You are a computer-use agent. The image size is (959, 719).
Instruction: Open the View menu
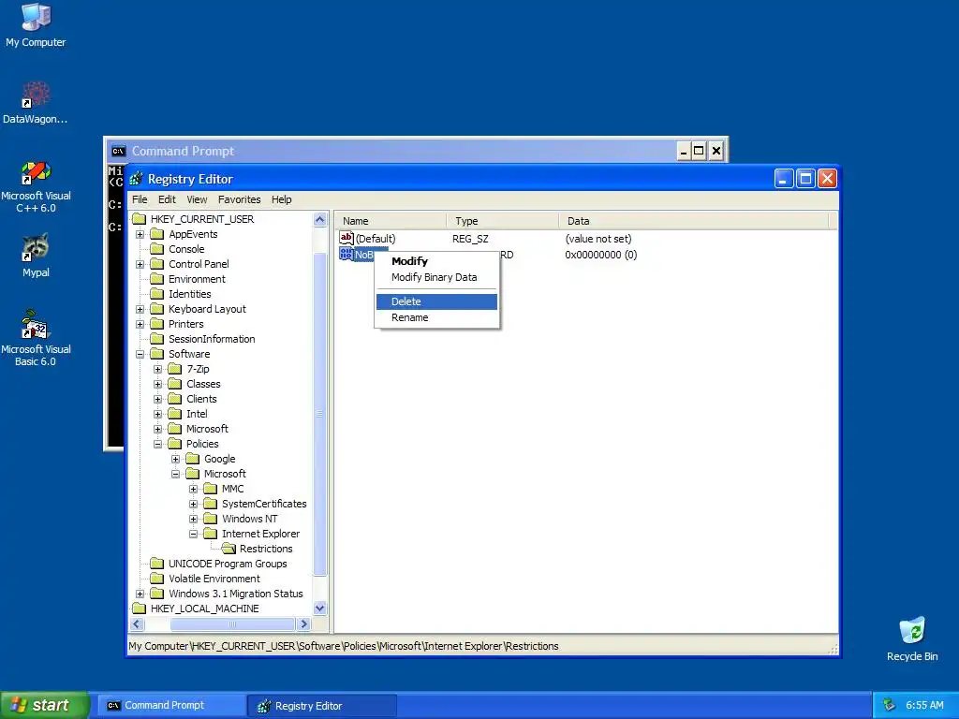(x=197, y=199)
